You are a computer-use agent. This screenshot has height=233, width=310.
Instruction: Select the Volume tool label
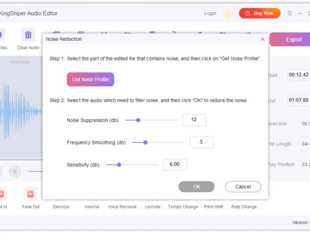point(92,207)
